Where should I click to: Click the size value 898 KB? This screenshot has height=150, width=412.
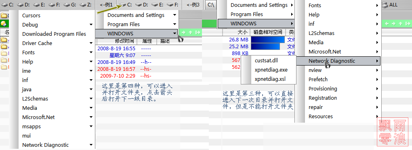tap(240, 53)
